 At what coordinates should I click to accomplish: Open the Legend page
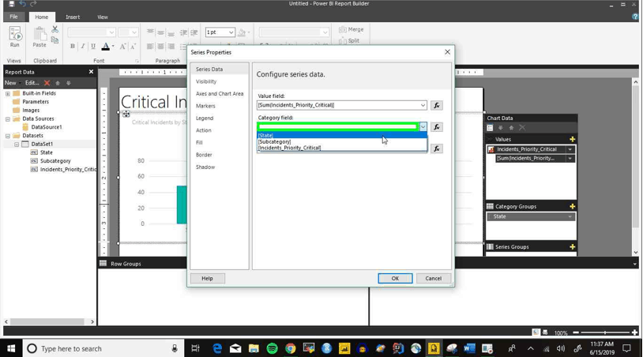click(205, 118)
